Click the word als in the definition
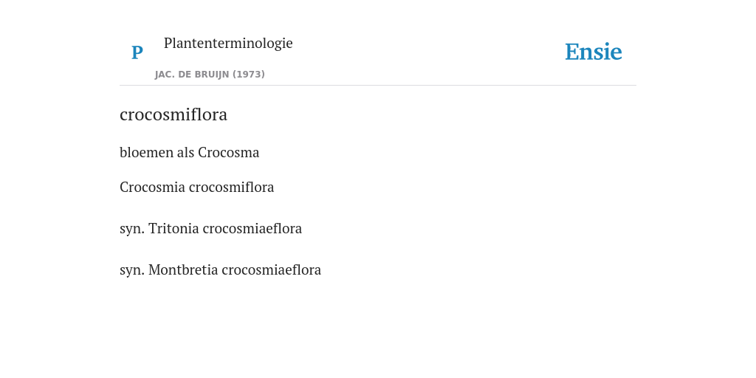Viewport: 756px width, 378px height. [x=186, y=152]
